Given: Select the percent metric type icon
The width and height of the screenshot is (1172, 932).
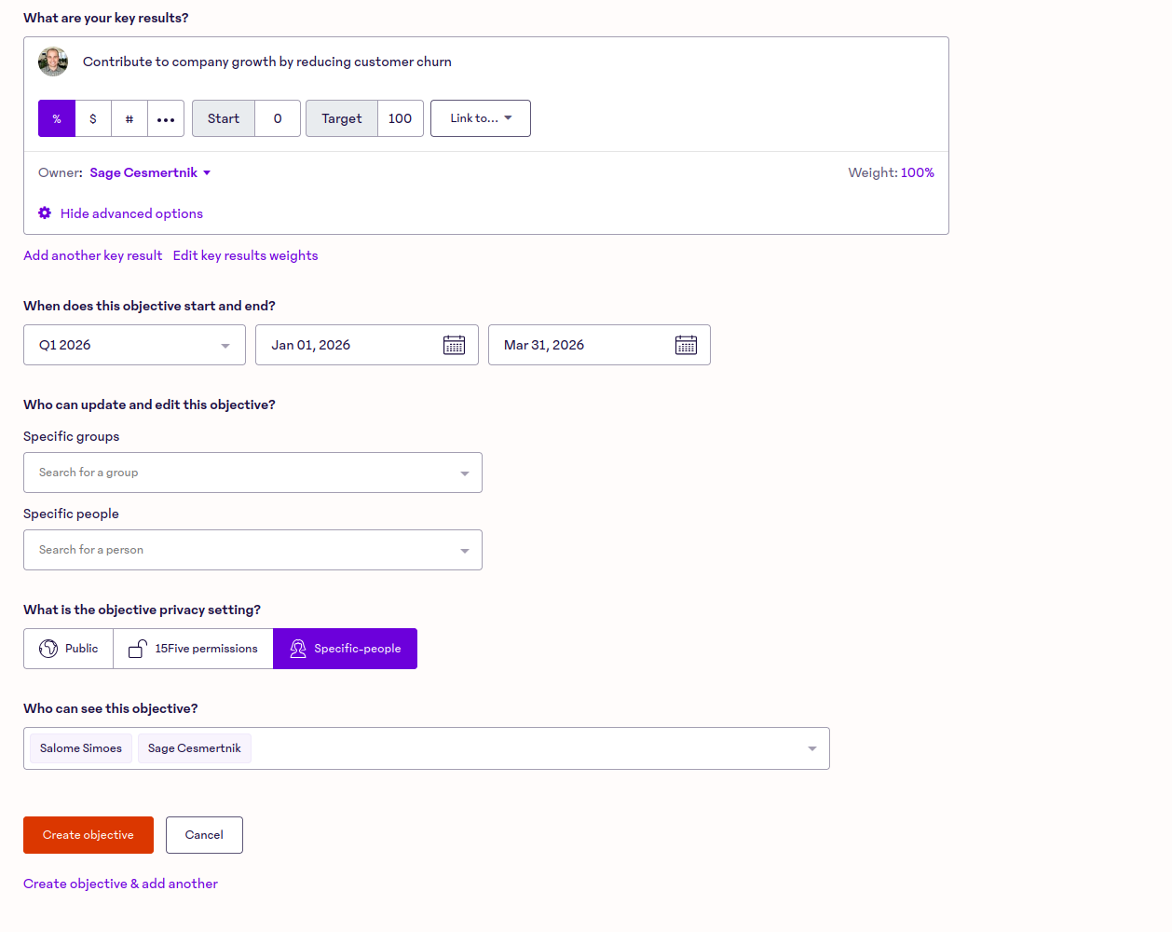Looking at the screenshot, I should [57, 118].
